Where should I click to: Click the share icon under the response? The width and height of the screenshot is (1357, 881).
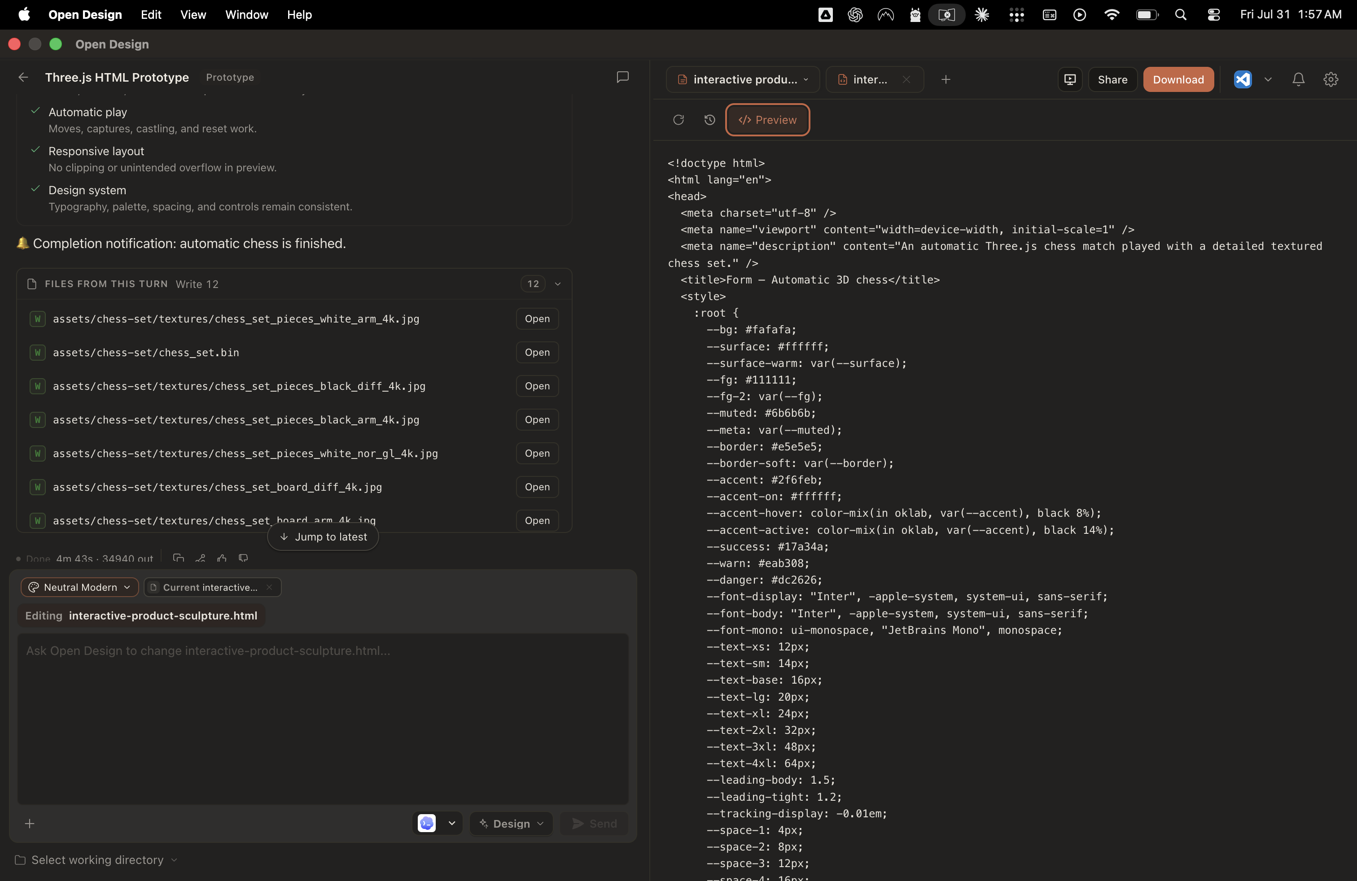click(x=200, y=558)
